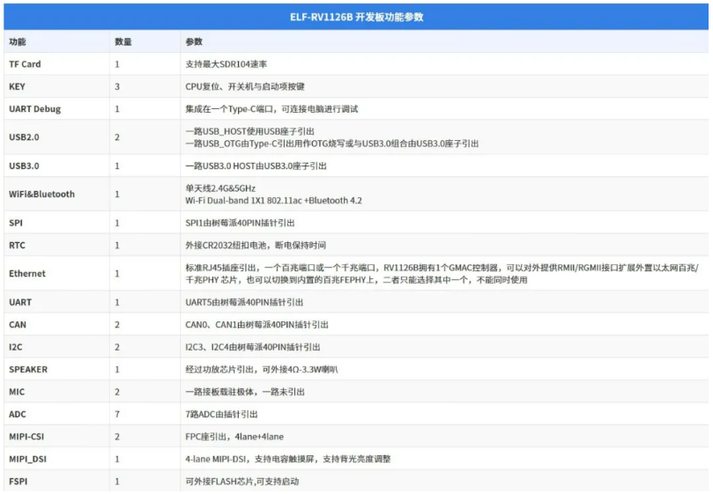Select the 功能 column header
This screenshot has width=713, height=494.
click(x=18, y=41)
